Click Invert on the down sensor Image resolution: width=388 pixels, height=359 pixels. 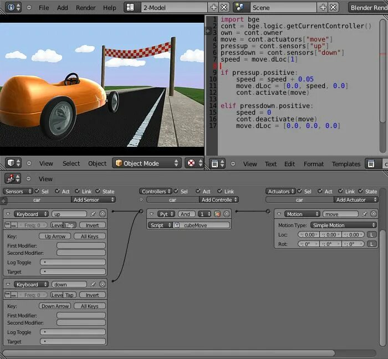coord(93,295)
